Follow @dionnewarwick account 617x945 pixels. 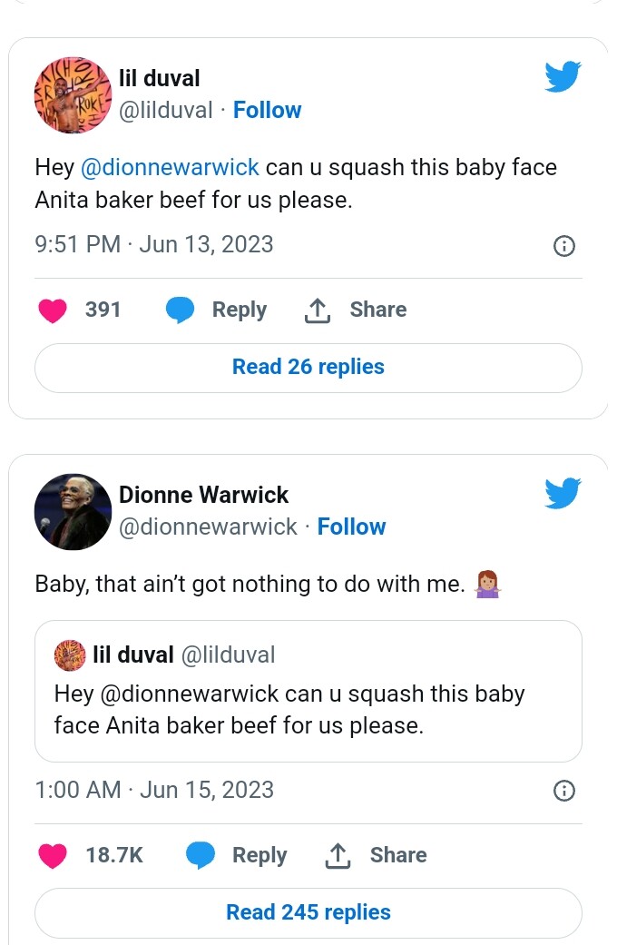[351, 527]
